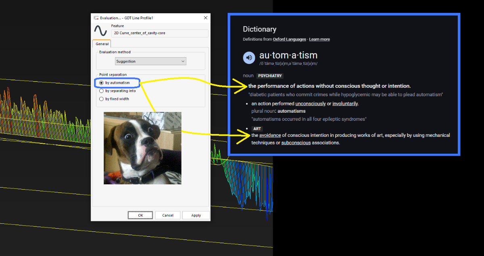Click the 'plural noun: automatisms' text
The height and width of the screenshot is (256, 484).
[278, 111]
